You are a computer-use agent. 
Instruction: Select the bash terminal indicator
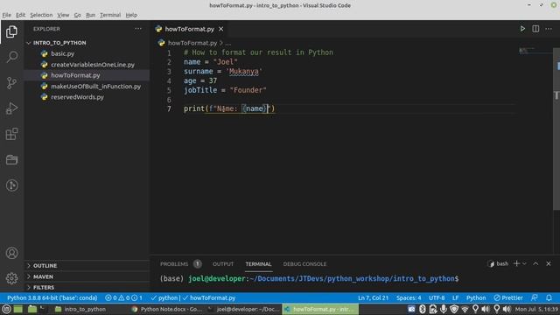[498, 263]
